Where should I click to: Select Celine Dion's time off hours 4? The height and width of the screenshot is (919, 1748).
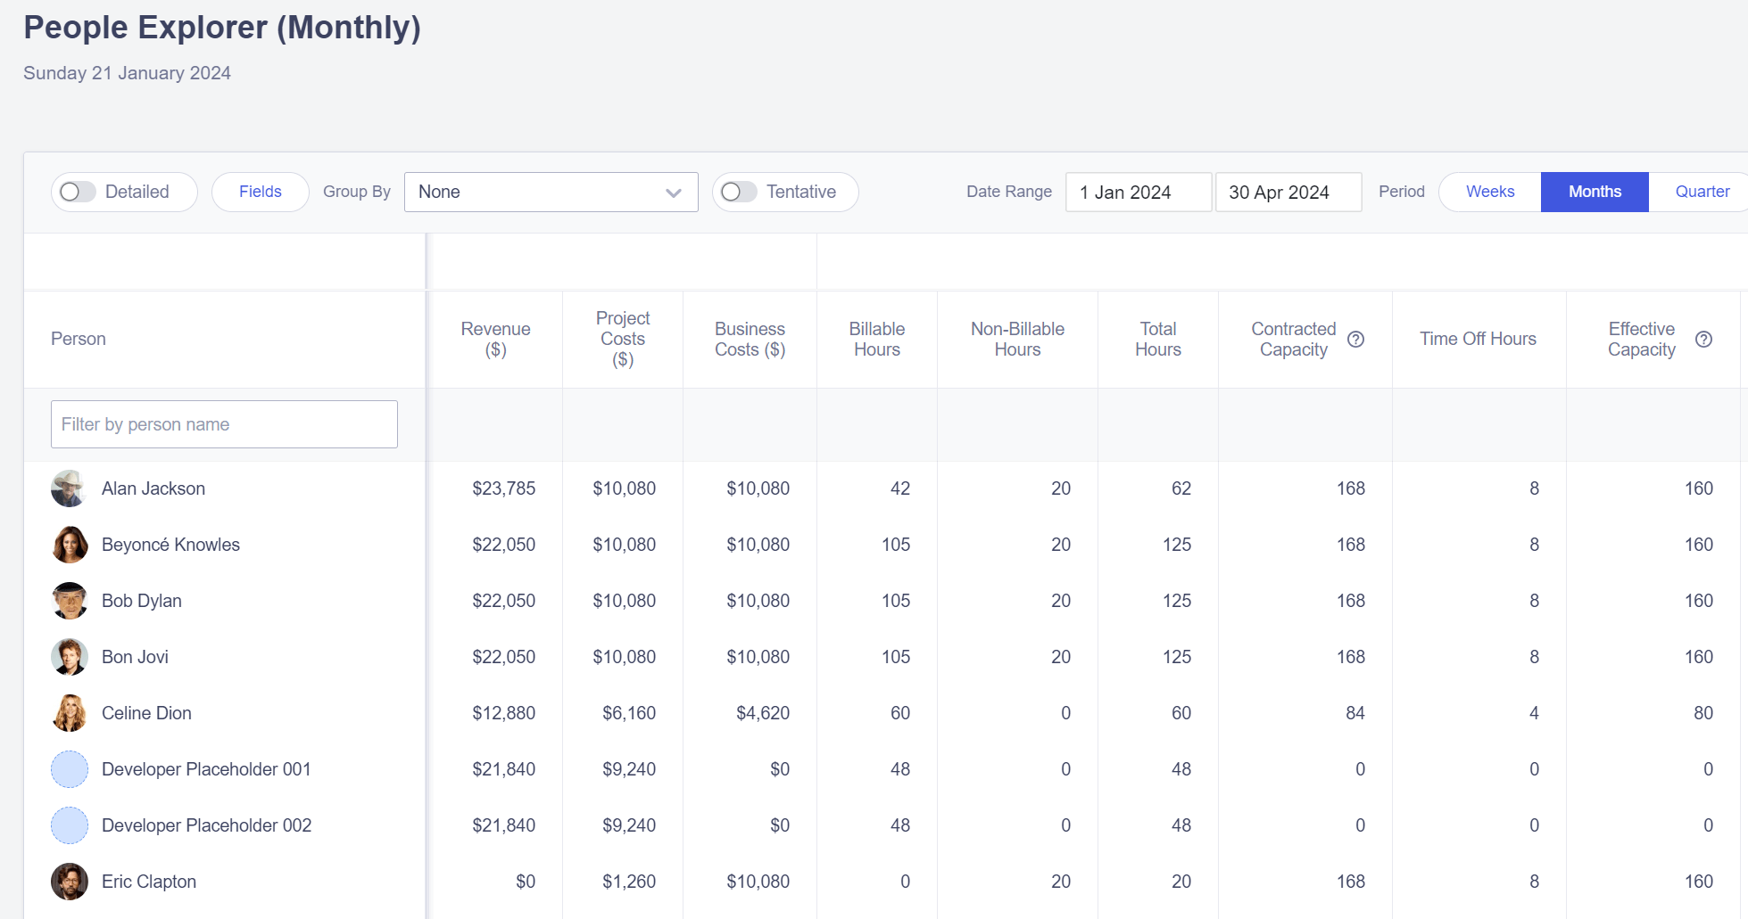[x=1534, y=713]
